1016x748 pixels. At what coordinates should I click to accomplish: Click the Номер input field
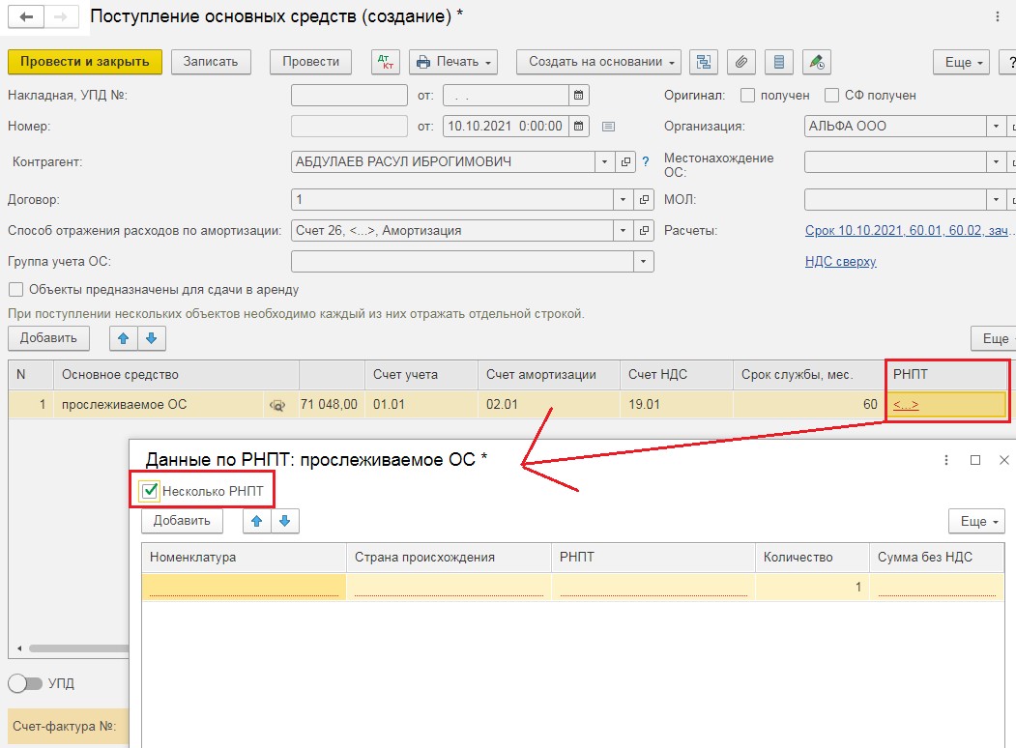tap(349, 127)
